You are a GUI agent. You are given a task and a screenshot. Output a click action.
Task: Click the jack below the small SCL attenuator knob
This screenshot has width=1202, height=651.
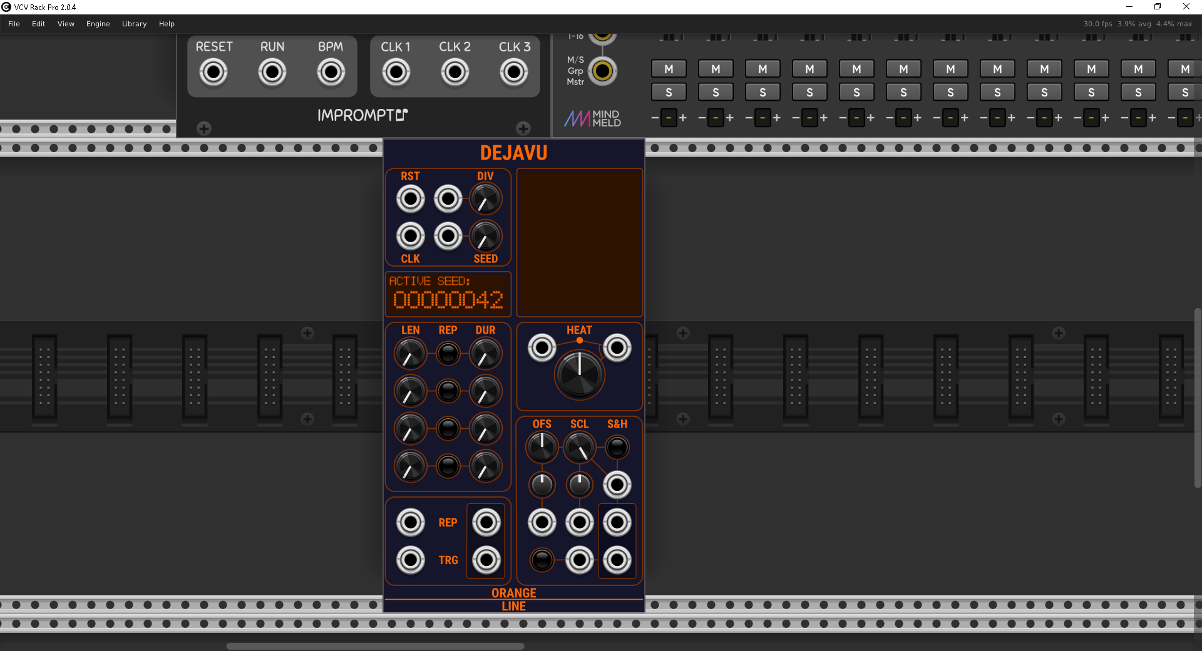tap(580, 522)
